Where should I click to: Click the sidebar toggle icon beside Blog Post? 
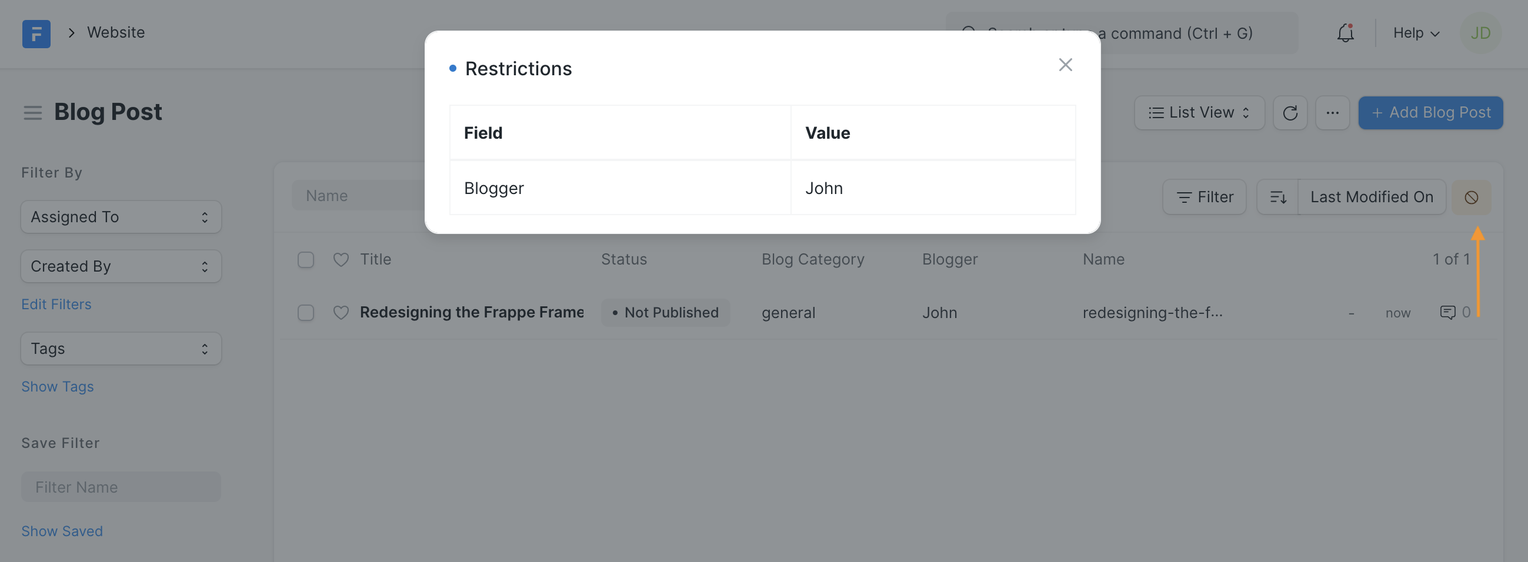(x=33, y=113)
